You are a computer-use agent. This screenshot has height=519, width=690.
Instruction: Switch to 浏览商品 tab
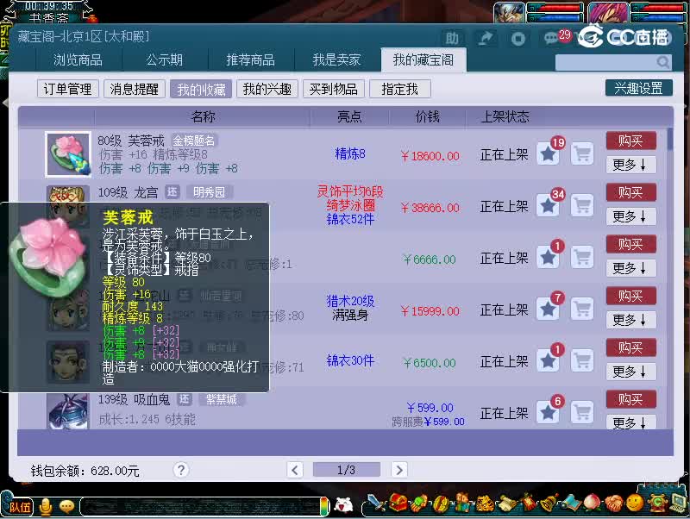pos(78,59)
